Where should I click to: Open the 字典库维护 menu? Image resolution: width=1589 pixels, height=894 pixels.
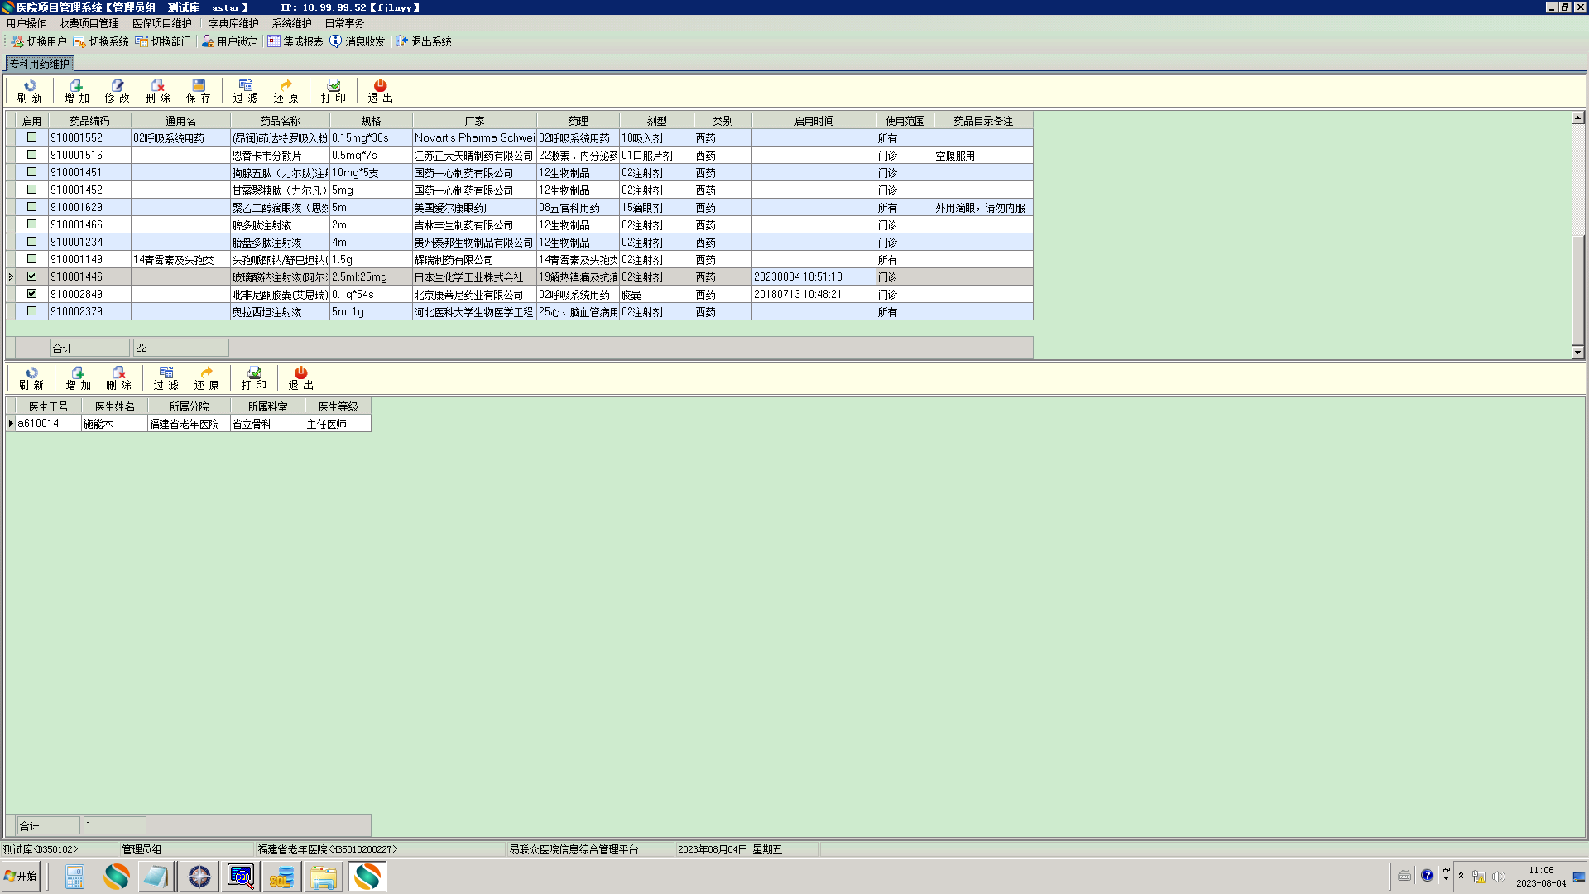coord(233,23)
